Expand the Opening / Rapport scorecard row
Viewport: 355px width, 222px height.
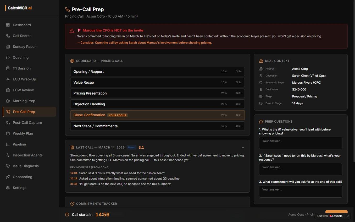157,72
